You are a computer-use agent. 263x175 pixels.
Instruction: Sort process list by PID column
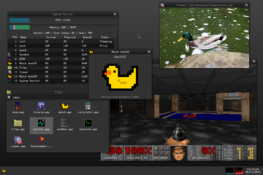coord(15,37)
